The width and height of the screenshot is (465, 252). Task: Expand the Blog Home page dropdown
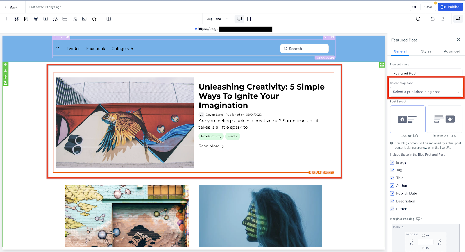click(x=217, y=19)
